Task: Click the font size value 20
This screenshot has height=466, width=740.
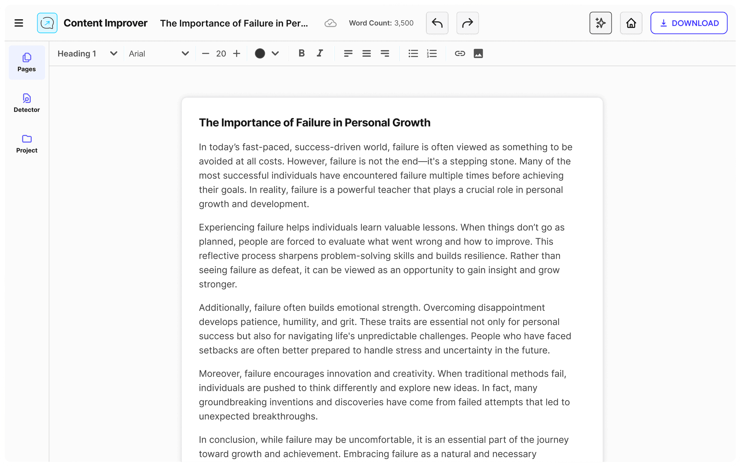Action: 221,54
